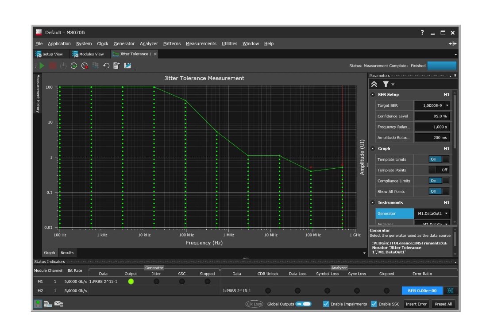
Task: Select the undo arrow icon in the toolbar
Action: 106,66
